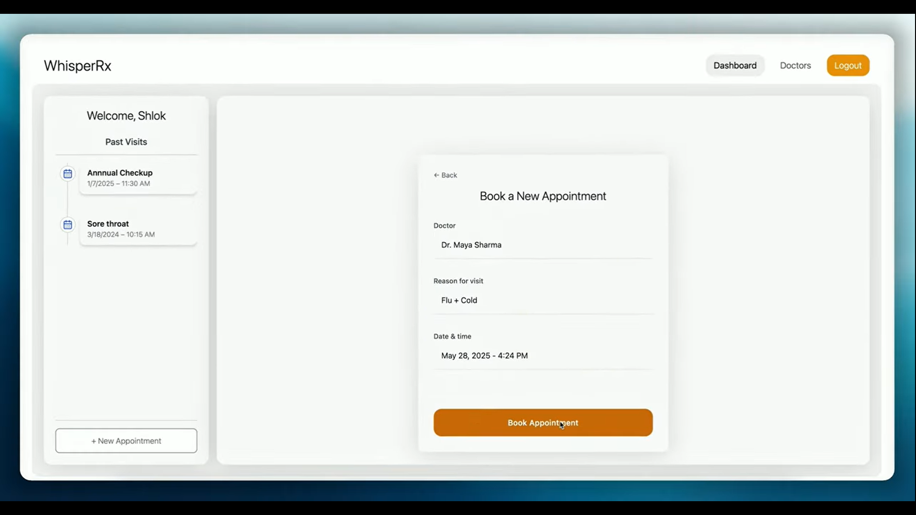This screenshot has width=916, height=515.
Task: Open the Sore throat visit card
Action: [x=138, y=229]
